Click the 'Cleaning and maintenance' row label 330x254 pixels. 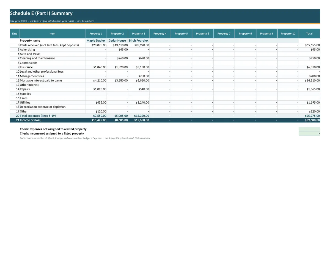tap(37, 58)
